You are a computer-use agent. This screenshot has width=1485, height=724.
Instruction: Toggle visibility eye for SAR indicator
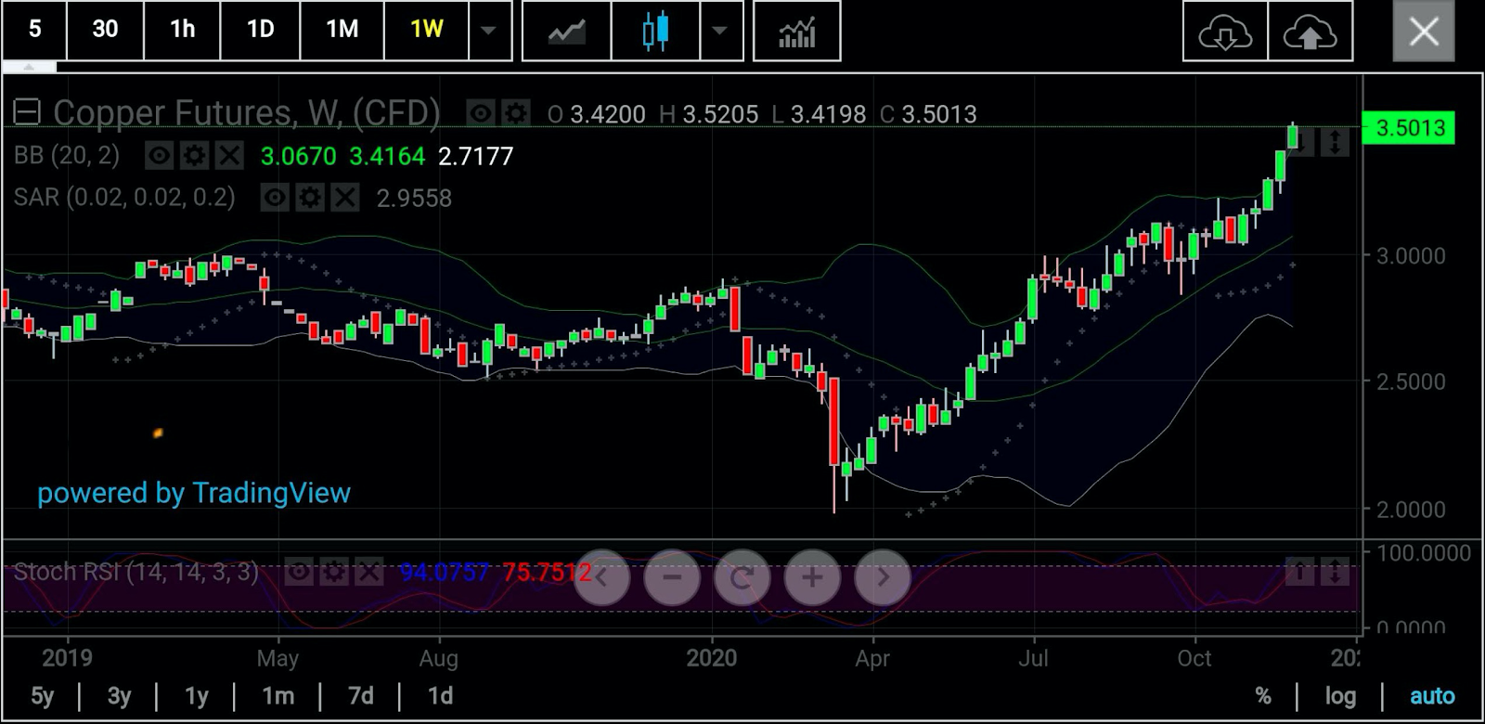tap(275, 197)
